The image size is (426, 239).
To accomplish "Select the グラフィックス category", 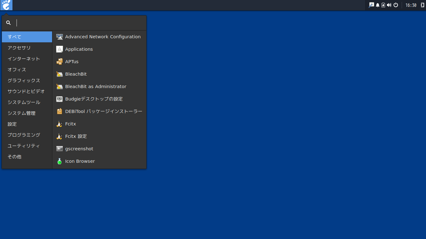I will coord(27,80).
